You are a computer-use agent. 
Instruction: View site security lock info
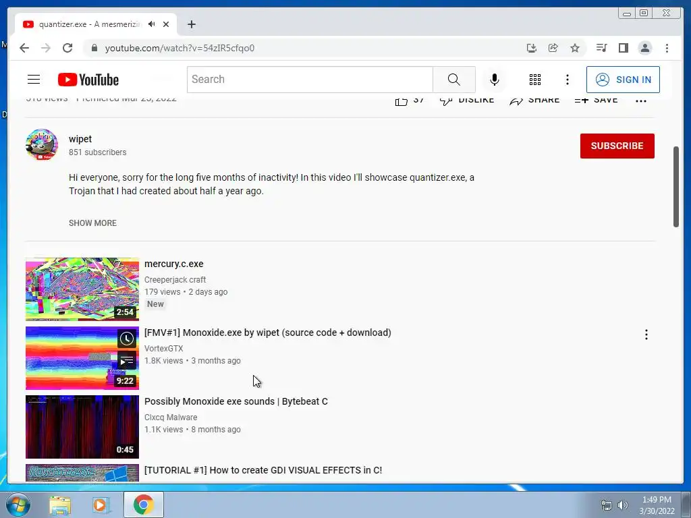pyautogui.click(x=94, y=48)
